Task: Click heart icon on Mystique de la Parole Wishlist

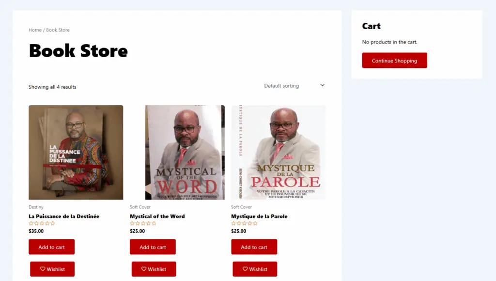Action: [245, 269]
